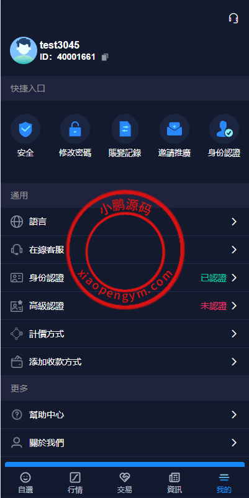Expand the 語言 language setting chevron
249x498 pixels.
pos(234,222)
